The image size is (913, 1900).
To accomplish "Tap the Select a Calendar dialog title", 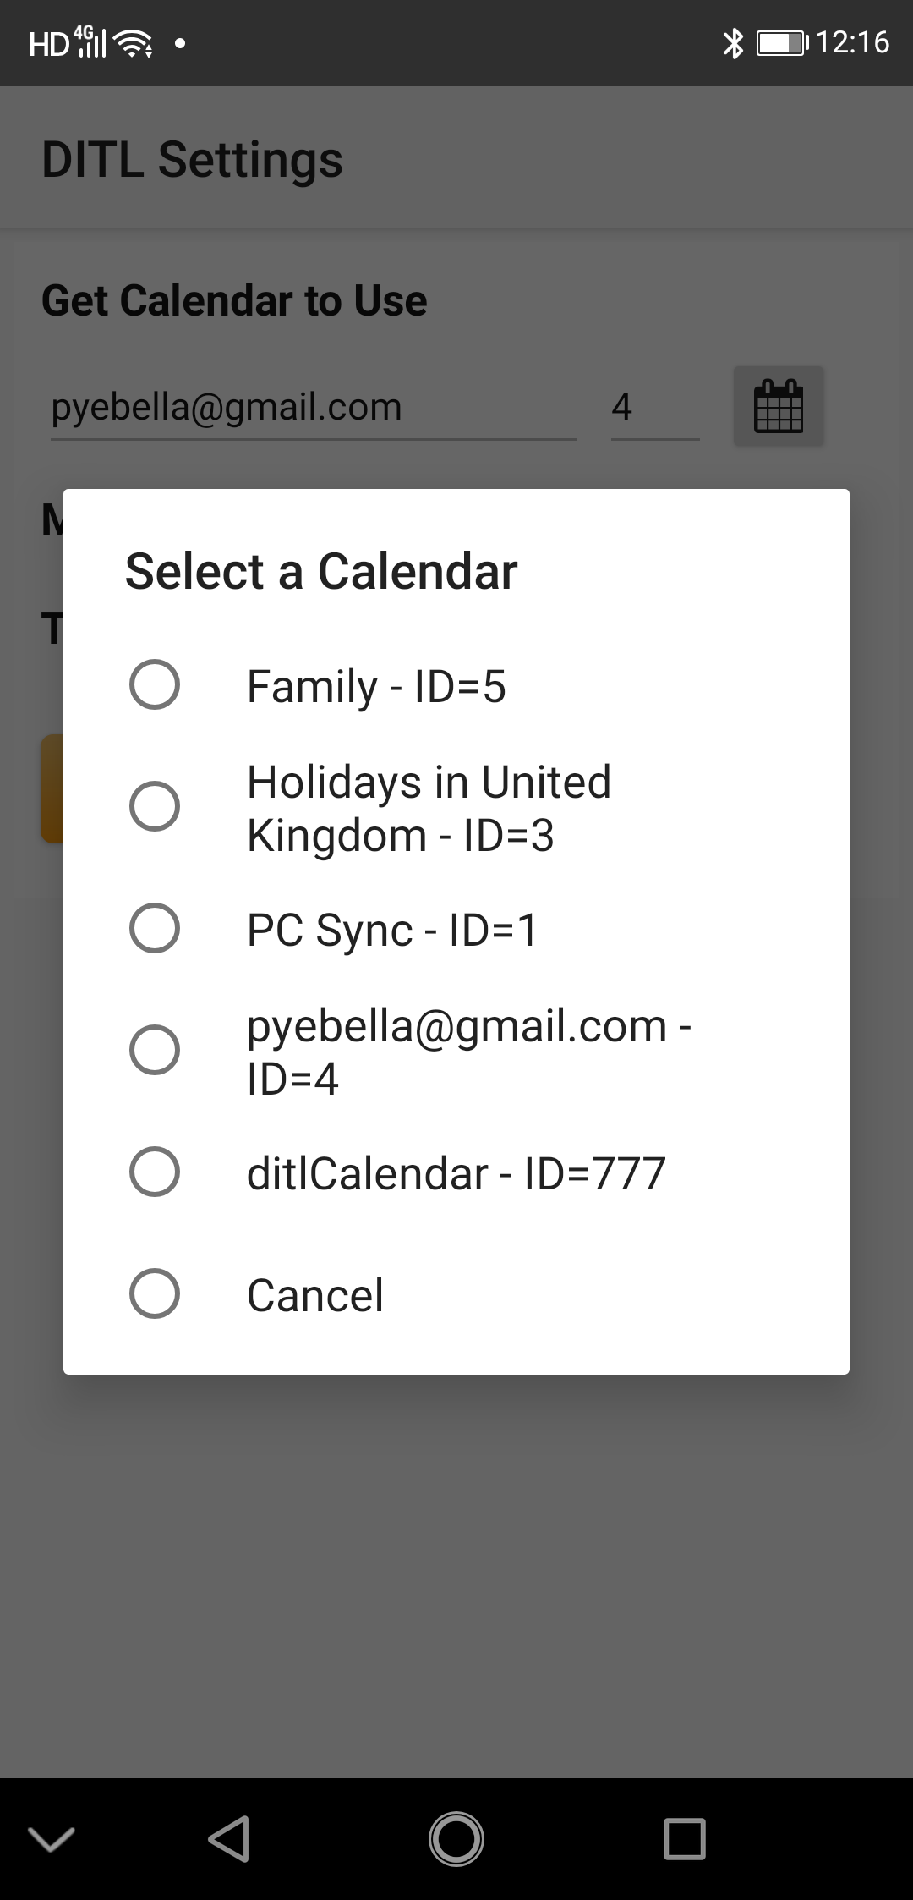I will [x=321, y=571].
